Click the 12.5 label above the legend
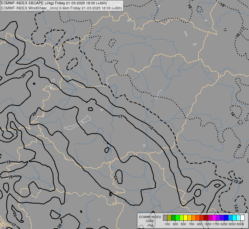The width and height of the screenshot is (249, 229). [236, 208]
